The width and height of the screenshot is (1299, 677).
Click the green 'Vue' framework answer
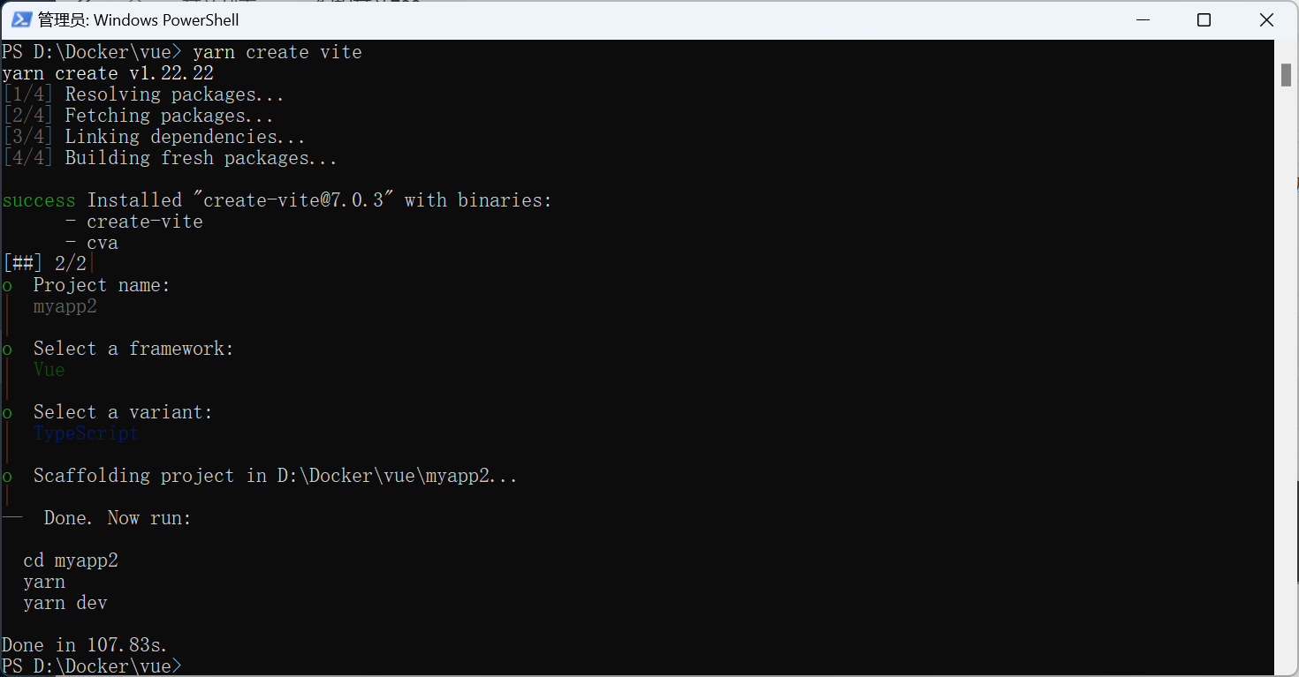[x=49, y=370]
